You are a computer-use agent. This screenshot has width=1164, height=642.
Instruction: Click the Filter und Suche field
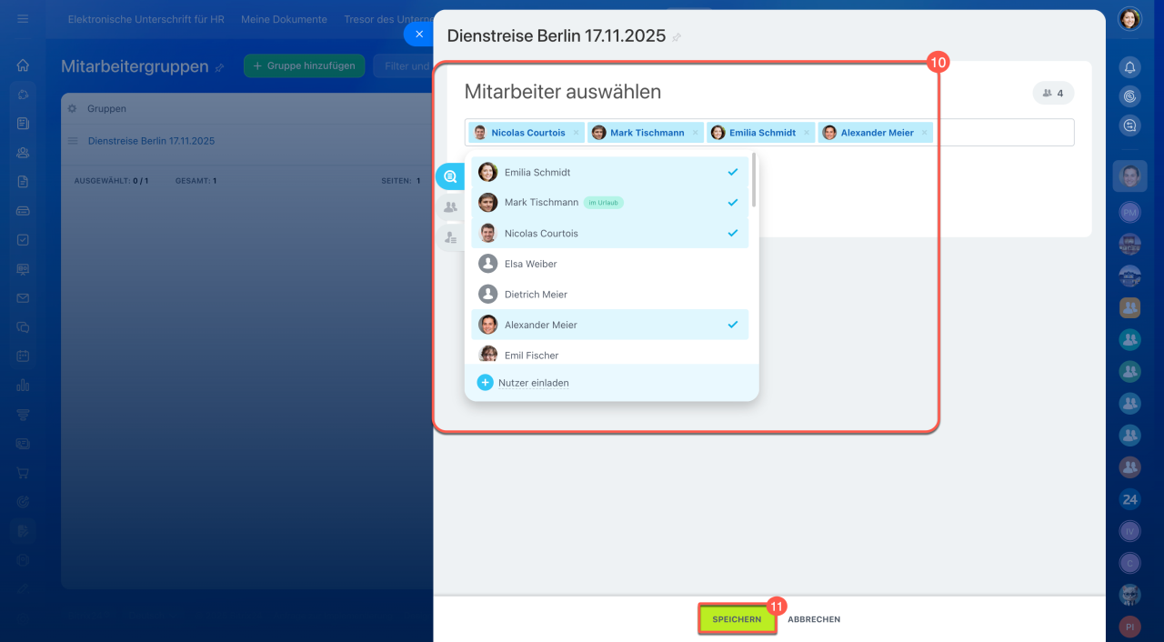(404, 65)
